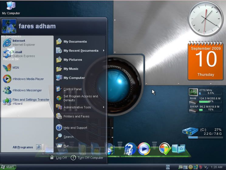The height and width of the screenshot is (170, 226).
Task: Click red shield security alert tray icon
Action: (200, 167)
